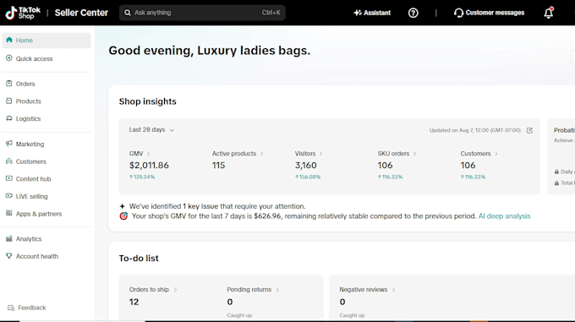
Task: Click the Orders sidebar icon
Action: pos(9,84)
